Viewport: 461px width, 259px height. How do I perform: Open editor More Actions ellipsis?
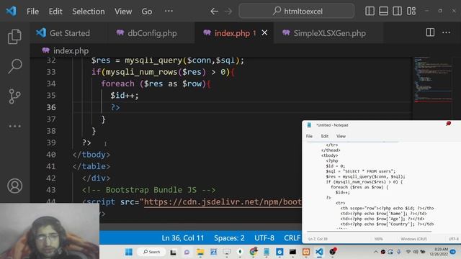447,32
